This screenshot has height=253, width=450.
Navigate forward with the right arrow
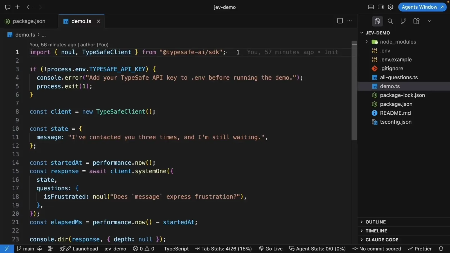click(x=39, y=7)
